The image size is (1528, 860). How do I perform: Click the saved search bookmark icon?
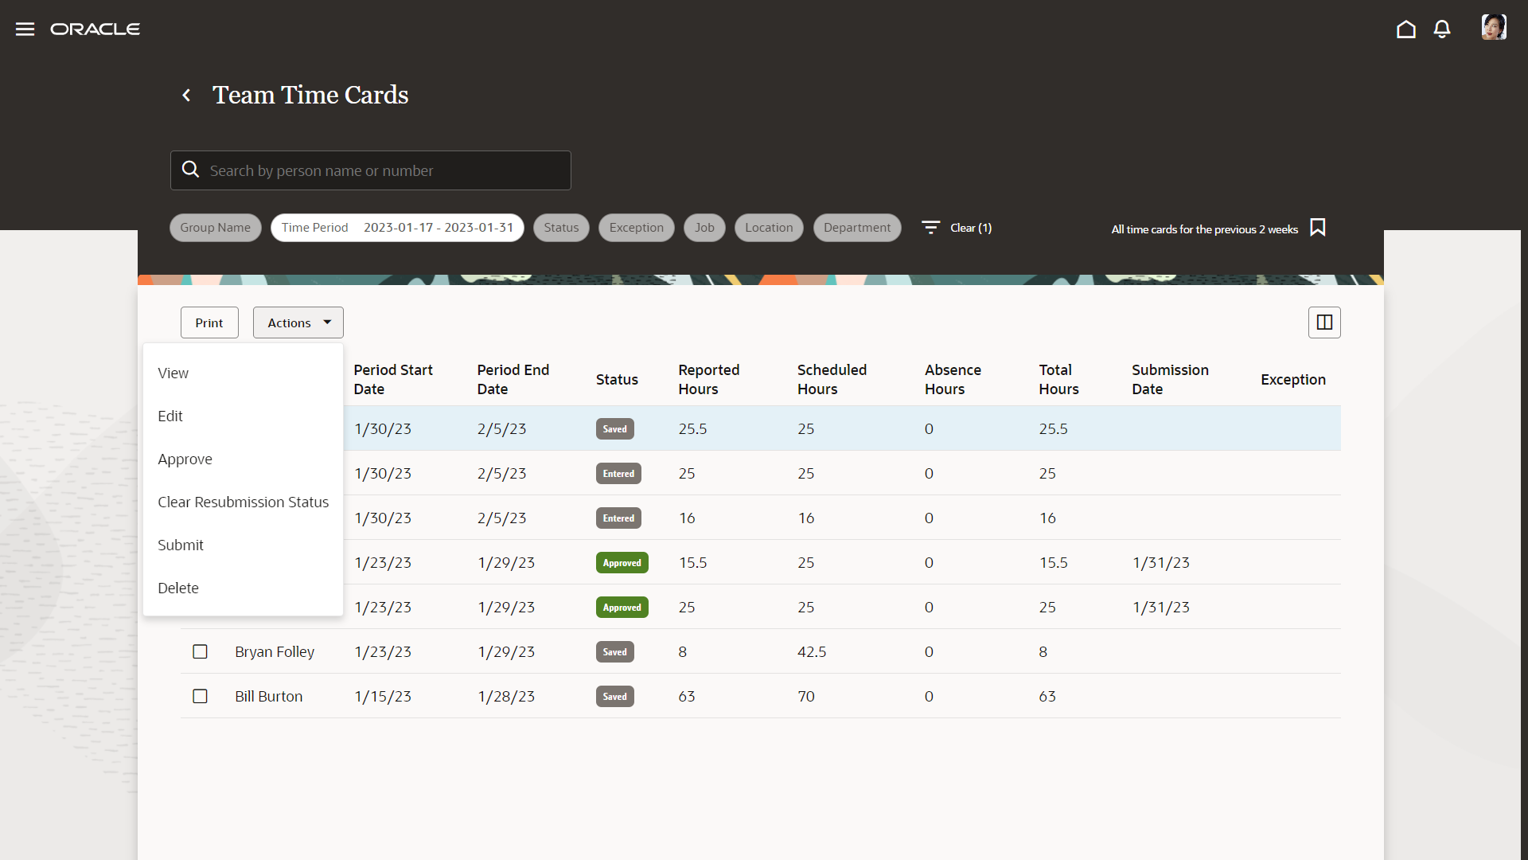pyautogui.click(x=1318, y=228)
